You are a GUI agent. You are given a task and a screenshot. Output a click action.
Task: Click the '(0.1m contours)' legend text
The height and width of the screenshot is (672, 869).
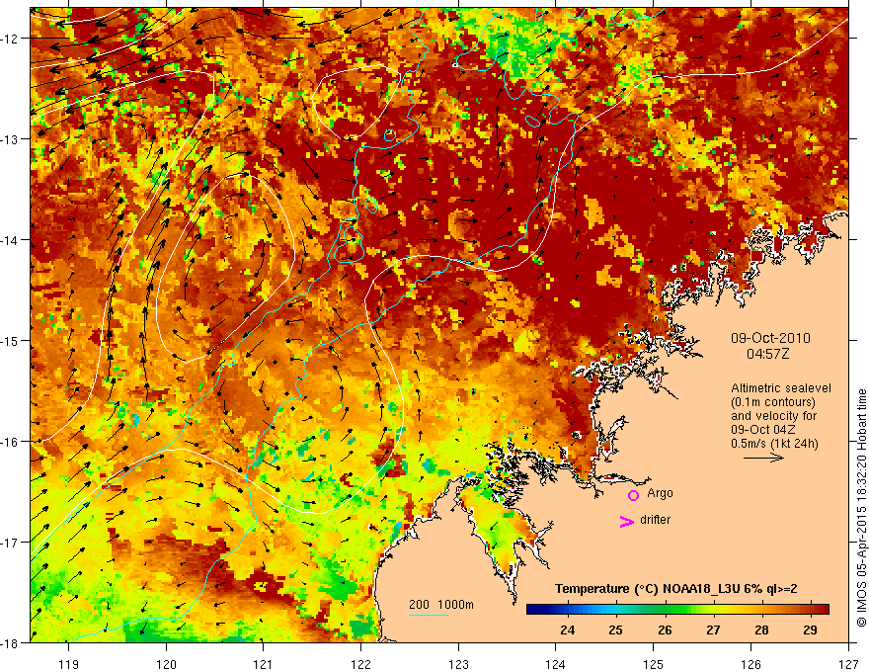pos(773,402)
